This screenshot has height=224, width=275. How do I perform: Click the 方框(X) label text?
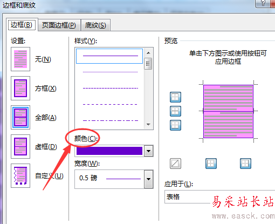pyautogui.click(x=46, y=89)
